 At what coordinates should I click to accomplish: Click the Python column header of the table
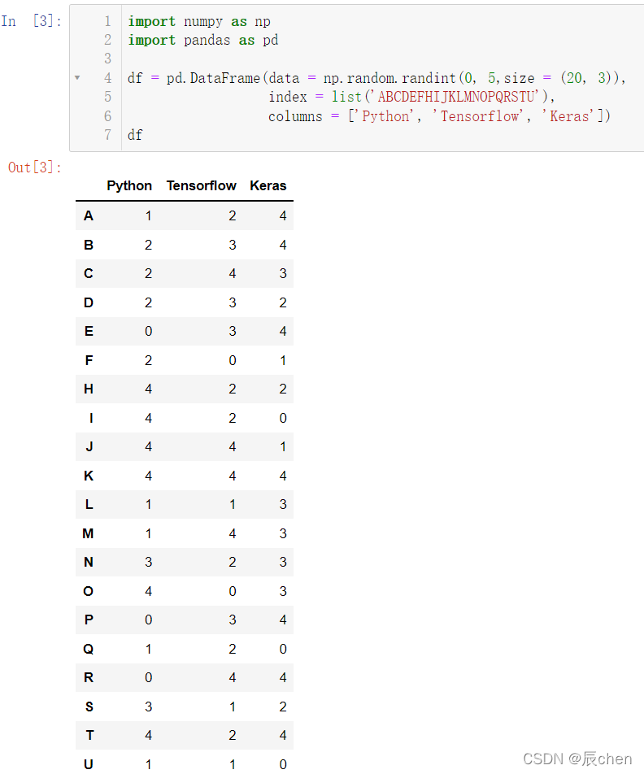pos(129,185)
